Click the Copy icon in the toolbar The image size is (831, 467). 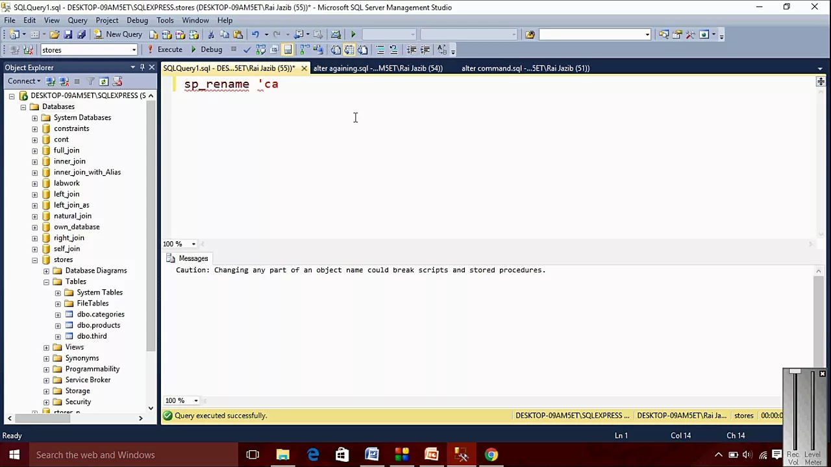pos(225,34)
